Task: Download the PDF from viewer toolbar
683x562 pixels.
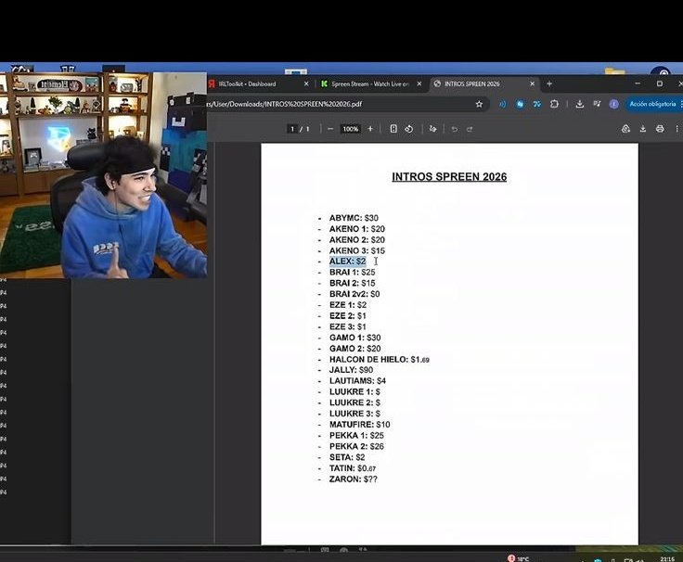Action: [643, 129]
